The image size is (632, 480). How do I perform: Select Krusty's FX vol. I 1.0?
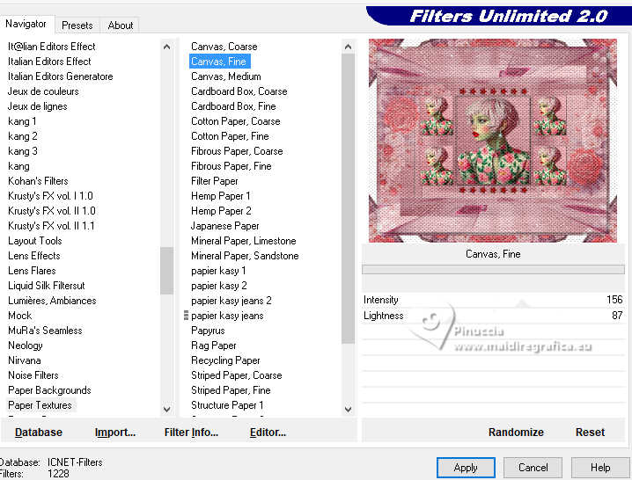50,196
